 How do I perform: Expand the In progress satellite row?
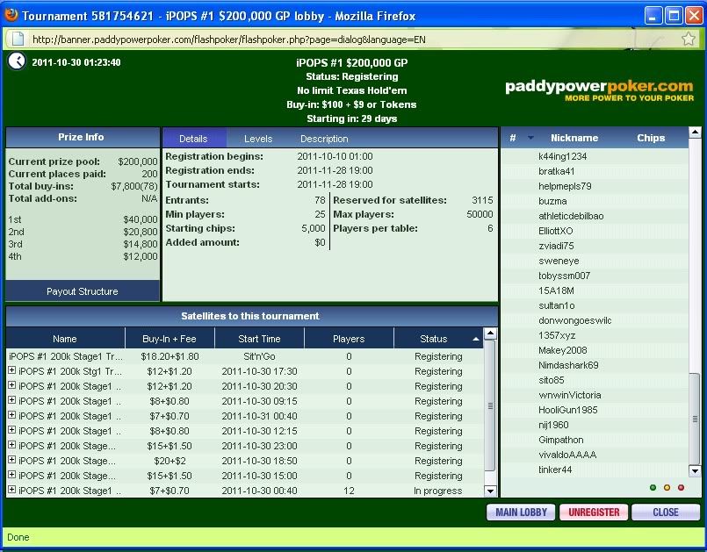pyautogui.click(x=12, y=490)
